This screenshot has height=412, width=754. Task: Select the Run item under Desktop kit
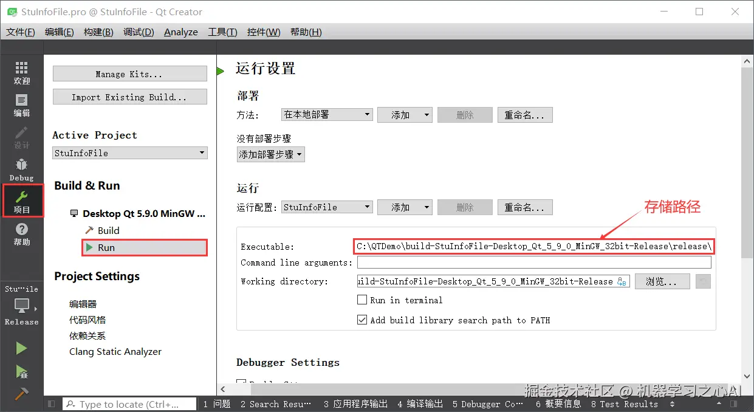(145, 247)
